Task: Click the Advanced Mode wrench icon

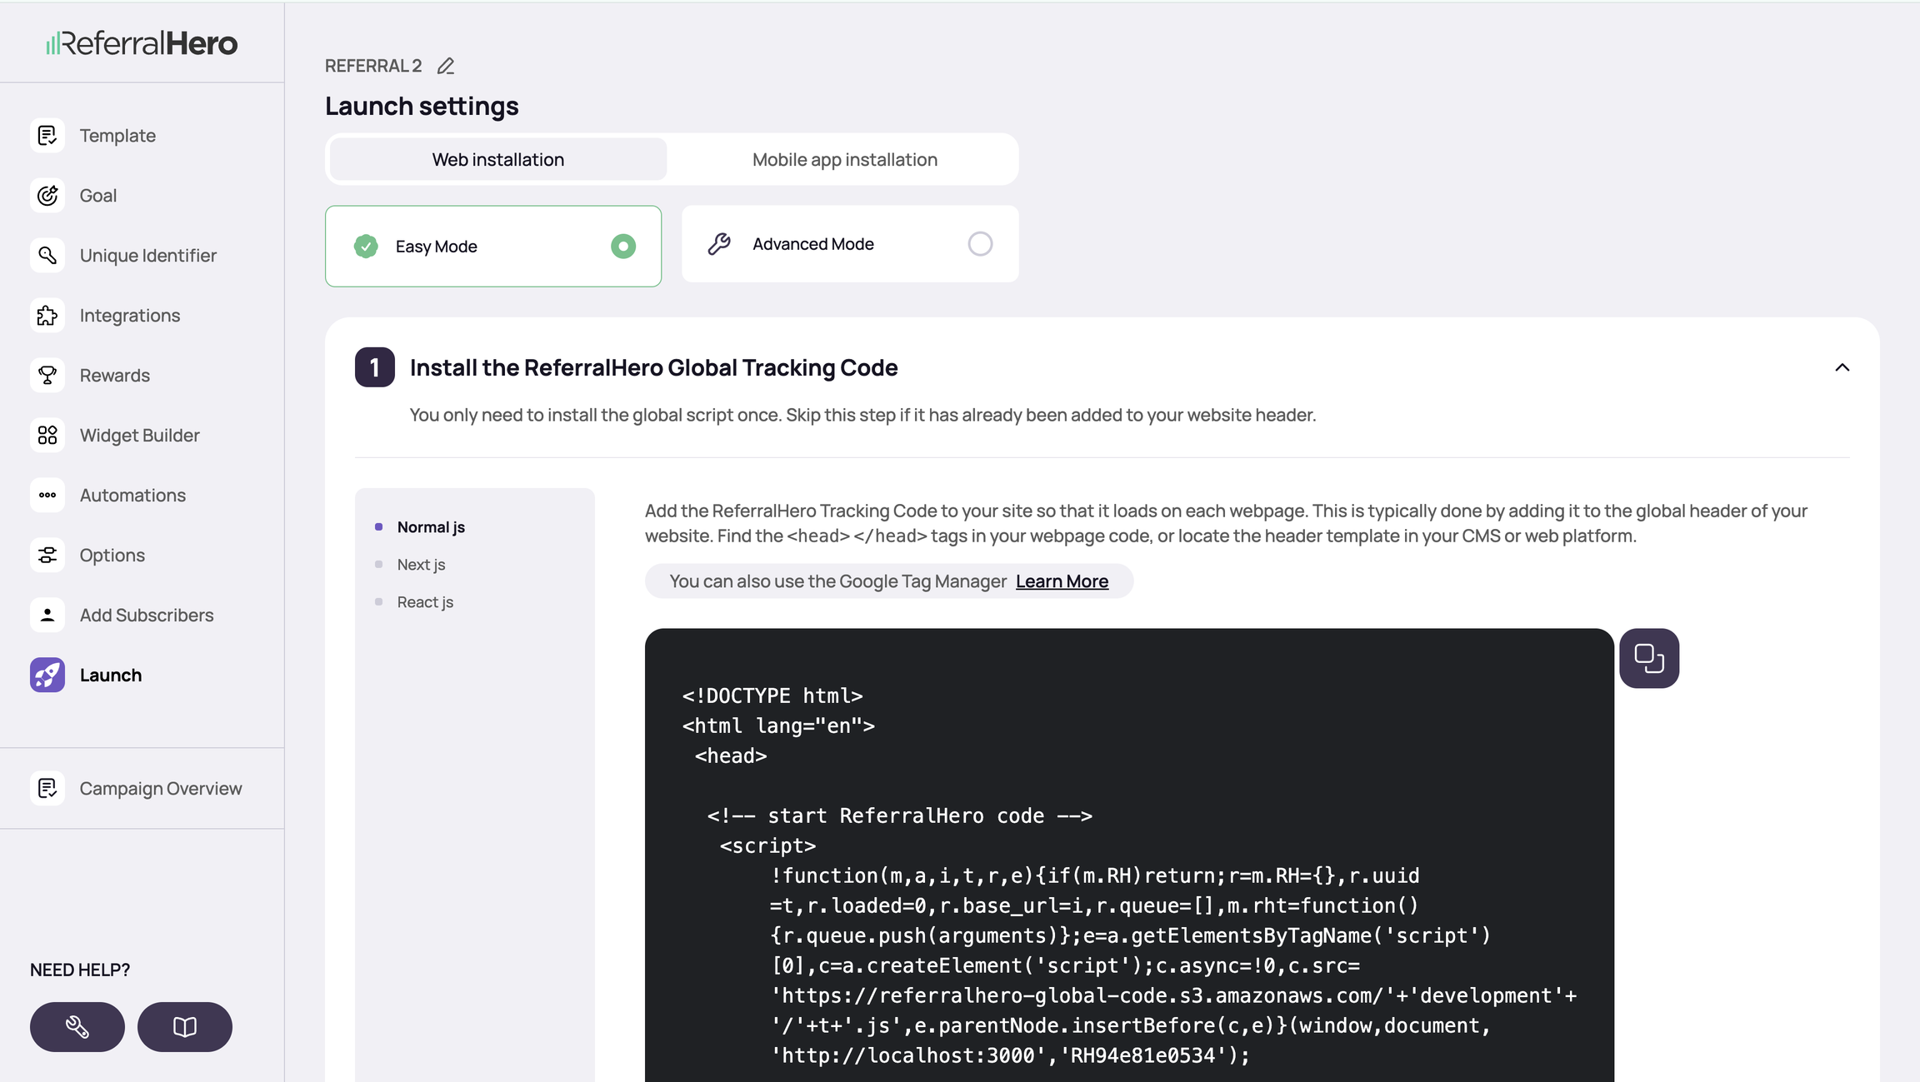Action: click(719, 244)
